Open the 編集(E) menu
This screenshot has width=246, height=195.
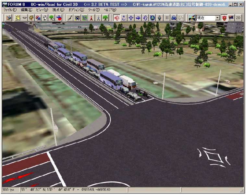pyautogui.click(x=27, y=10)
